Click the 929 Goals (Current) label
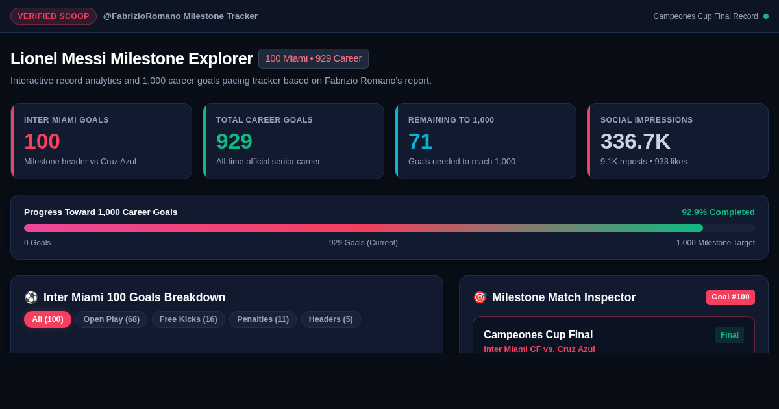The width and height of the screenshot is (779, 409). tap(364, 243)
